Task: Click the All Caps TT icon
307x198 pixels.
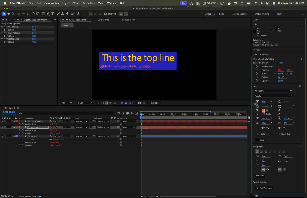Action: tap(263, 128)
